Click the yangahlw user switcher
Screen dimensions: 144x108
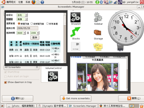point(132,2)
